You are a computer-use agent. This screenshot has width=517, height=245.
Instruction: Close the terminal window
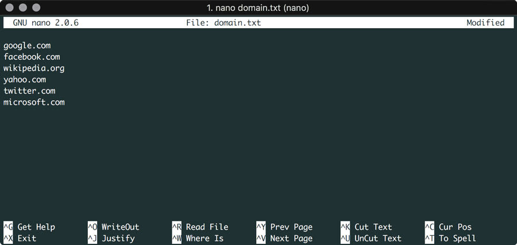coord(10,7)
